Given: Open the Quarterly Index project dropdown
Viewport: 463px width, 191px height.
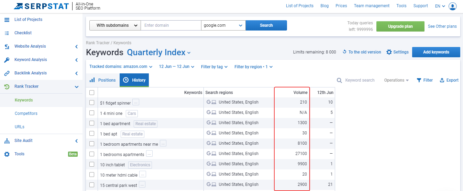Looking at the screenshot, I should pos(159,52).
